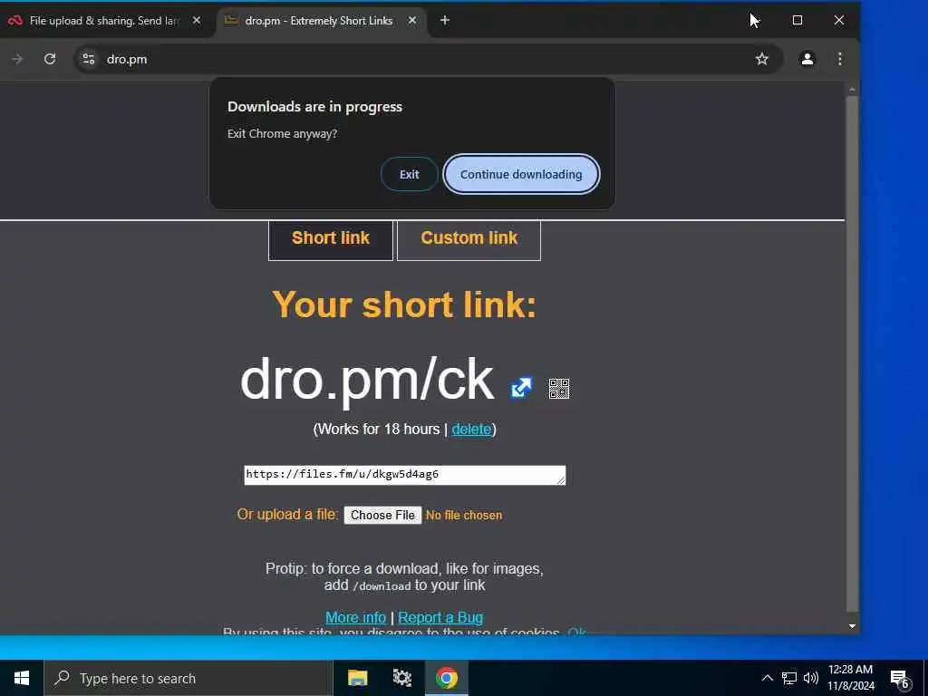The width and height of the screenshot is (928, 696).
Task: Close the dro.pm browser tab
Action: pos(412,21)
